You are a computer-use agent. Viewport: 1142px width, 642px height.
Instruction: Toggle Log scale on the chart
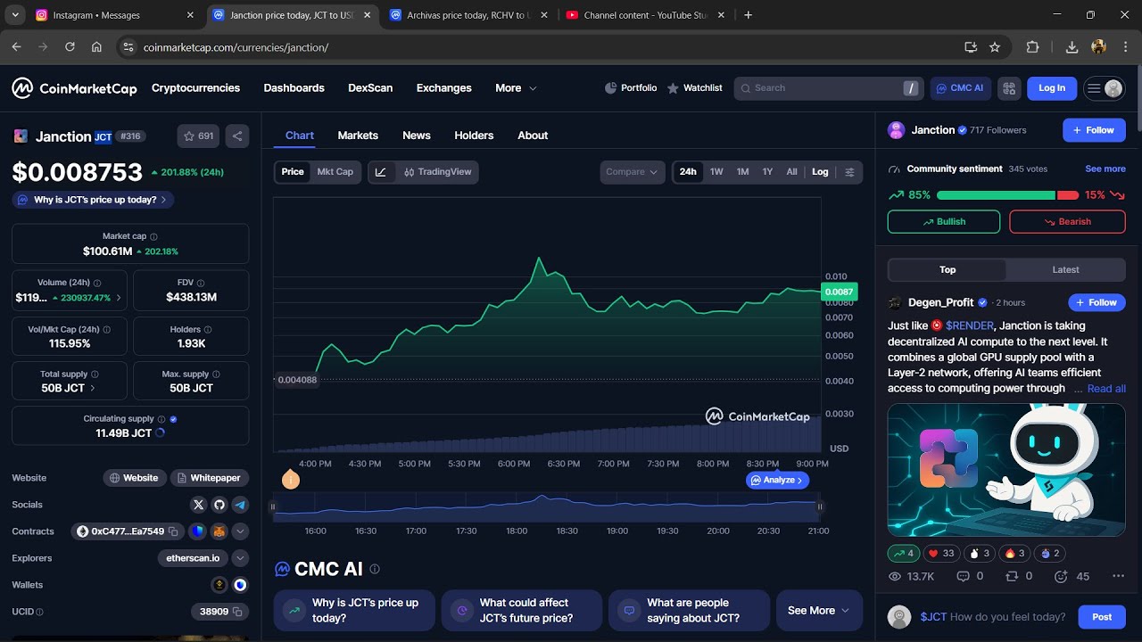click(820, 172)
